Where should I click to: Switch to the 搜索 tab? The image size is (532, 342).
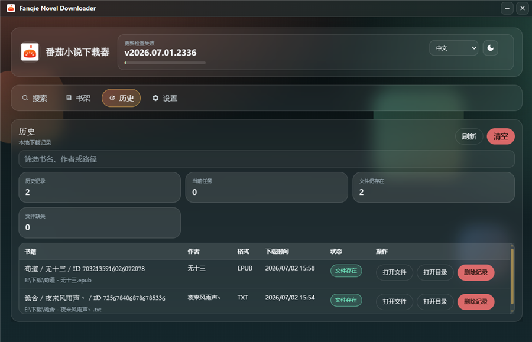click(35, 98)
